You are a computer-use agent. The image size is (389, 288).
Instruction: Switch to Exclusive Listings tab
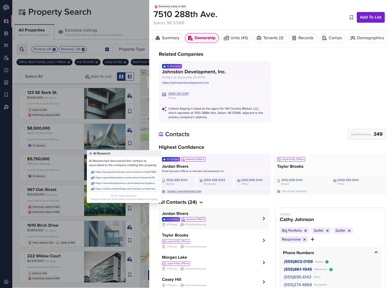tap(91, 32)
